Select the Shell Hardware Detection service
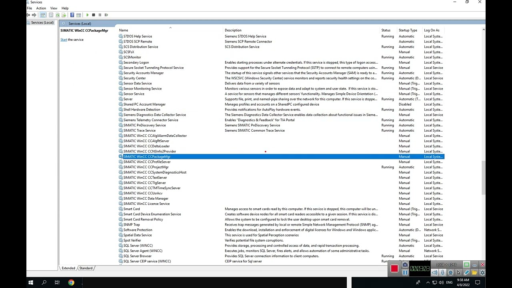Screen dimensions: 512x288 click(281, 110)
